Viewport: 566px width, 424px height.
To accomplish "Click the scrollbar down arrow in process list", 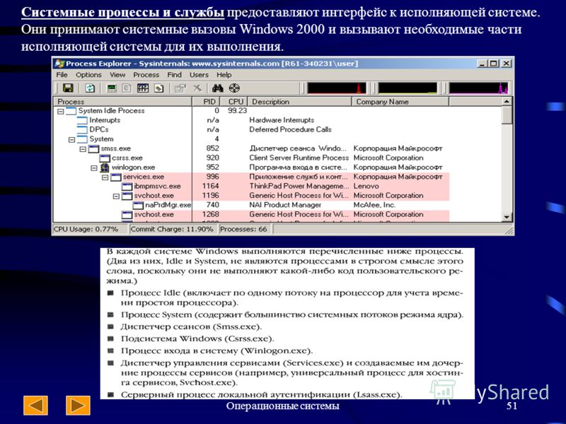I will click(507, 217).
